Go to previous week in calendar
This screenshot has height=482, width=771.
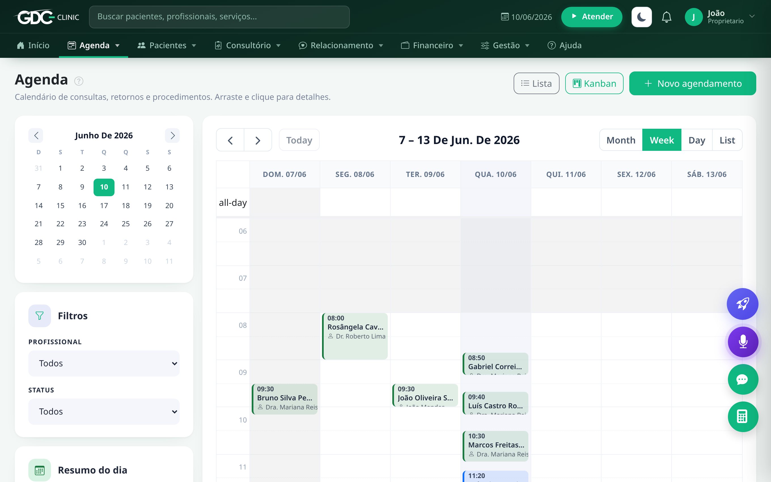(230, 140)
